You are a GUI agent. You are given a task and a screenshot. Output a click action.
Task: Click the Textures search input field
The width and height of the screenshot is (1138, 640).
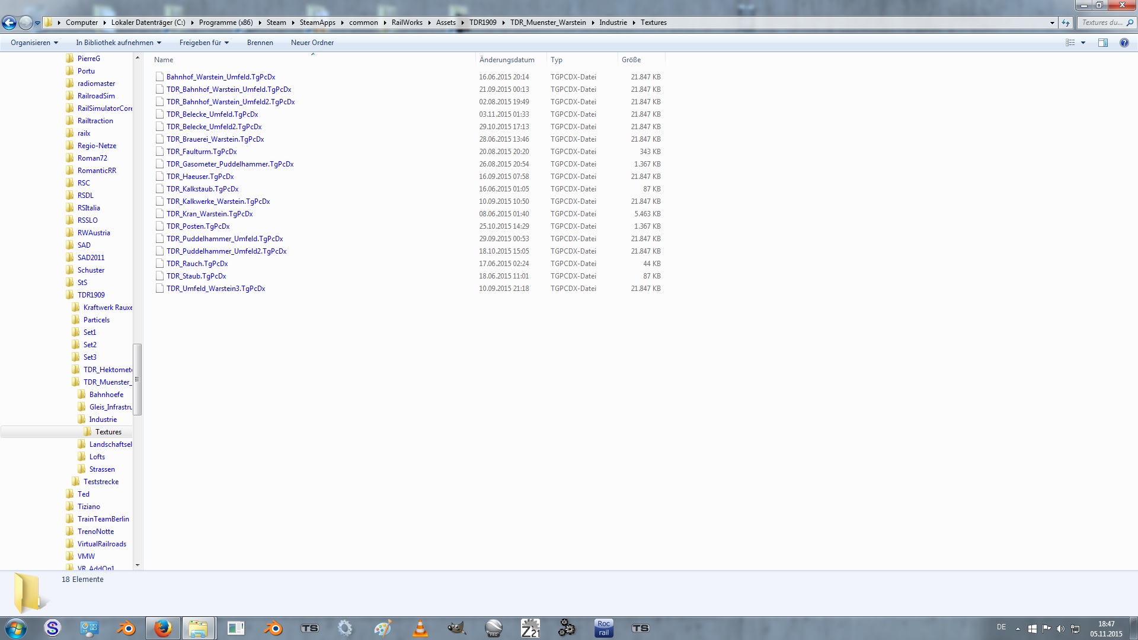[x=1101, y=23]
